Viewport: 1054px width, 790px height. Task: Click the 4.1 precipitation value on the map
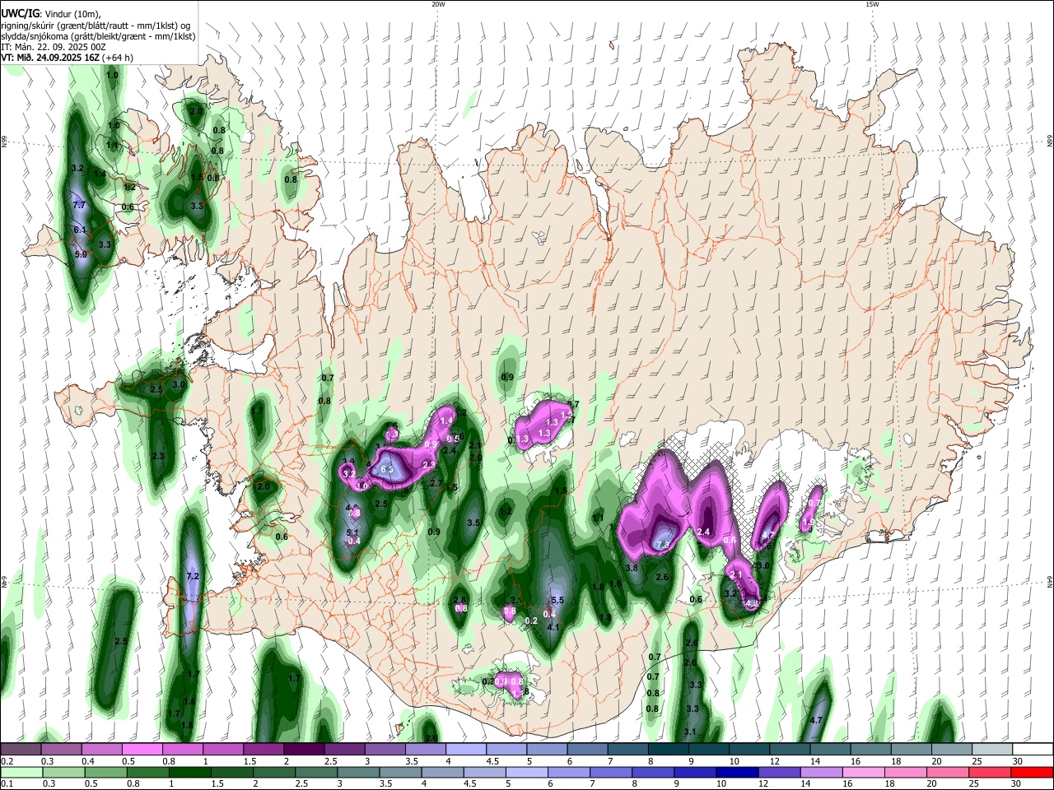point(553,627)
